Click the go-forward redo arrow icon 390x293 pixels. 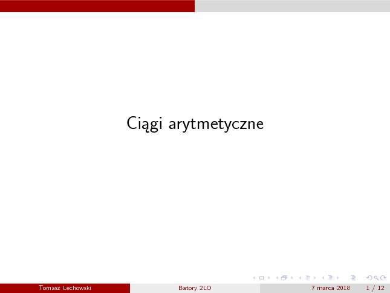pyautogui.click(x=383, y=278)
